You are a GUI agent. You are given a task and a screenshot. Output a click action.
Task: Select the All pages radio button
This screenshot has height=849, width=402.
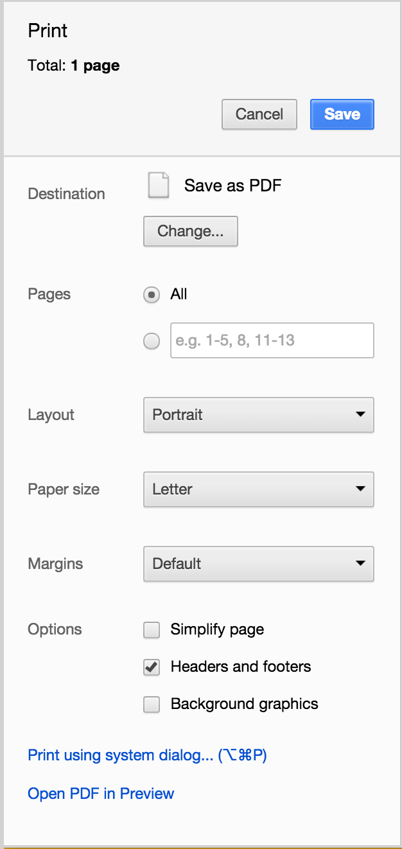click(x=151, y=294)
